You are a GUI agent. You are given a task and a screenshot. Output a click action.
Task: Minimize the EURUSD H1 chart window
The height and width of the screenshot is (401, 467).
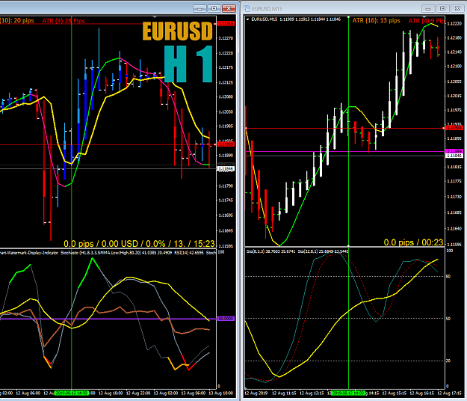tap(200, 9)
